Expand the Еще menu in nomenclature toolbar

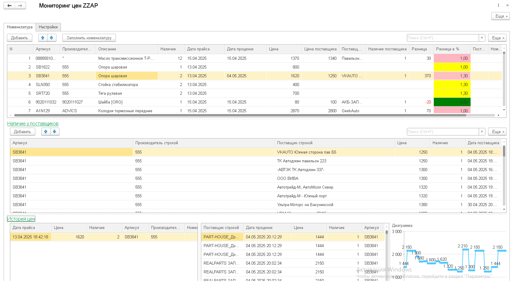pyautogui.click(x=497, y=38)
